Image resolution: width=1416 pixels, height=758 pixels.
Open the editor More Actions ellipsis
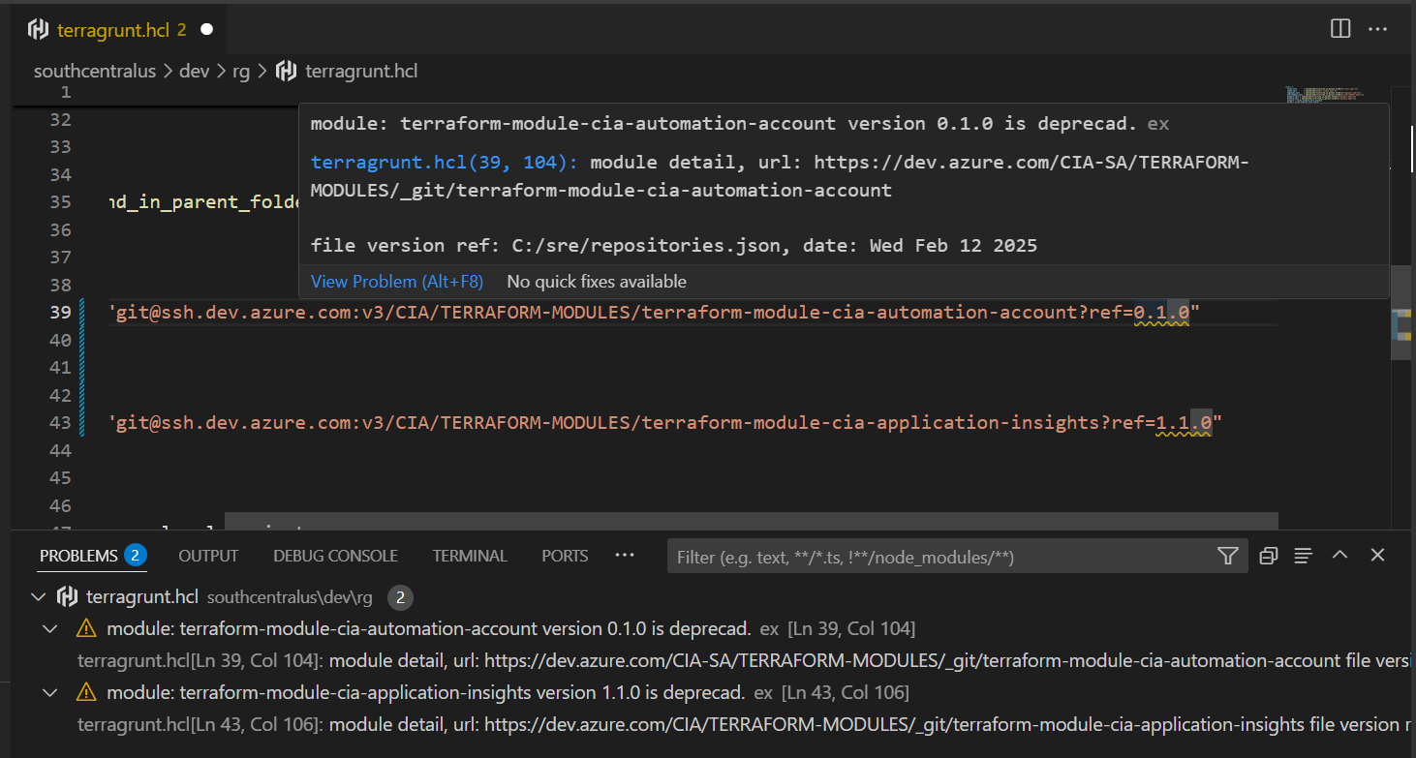(x=1377, y=29)
